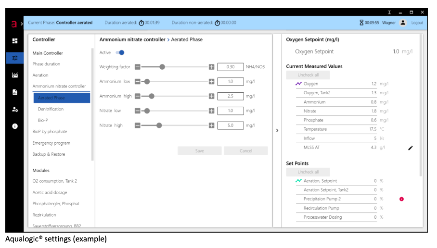437x248 pixels.
Task: Select Denitrification in the controller list
Action: [51, 109]
